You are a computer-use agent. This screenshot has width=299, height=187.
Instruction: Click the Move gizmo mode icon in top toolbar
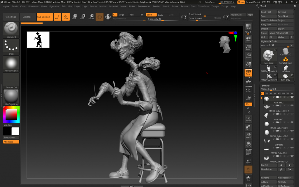coord(74,17)
